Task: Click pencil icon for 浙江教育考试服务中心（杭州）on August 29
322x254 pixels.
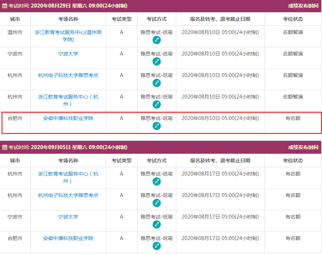Action: point(157,105)
